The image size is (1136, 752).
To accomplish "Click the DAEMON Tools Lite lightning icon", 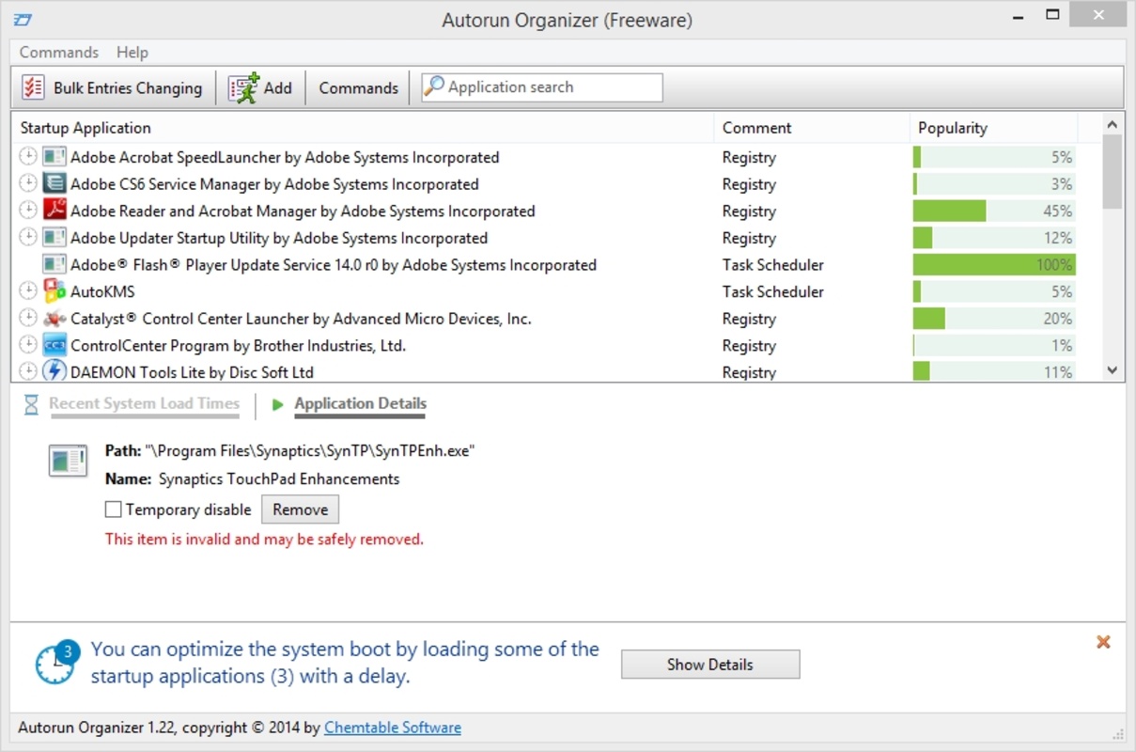I will click(x=54, y=370).
